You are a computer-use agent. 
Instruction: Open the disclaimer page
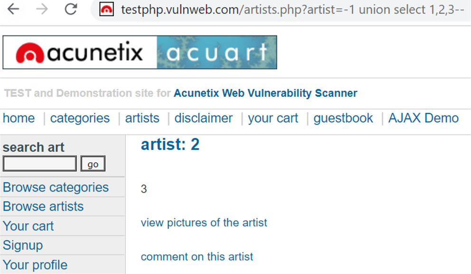tap(203, 118)
